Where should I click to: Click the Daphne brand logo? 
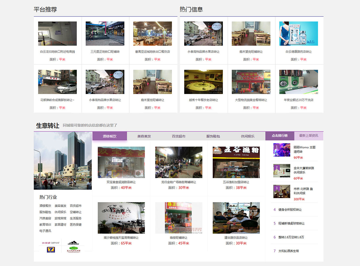(51, 243)
